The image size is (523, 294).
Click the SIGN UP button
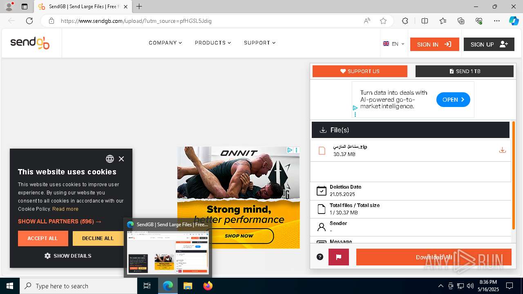click(489, 45)
